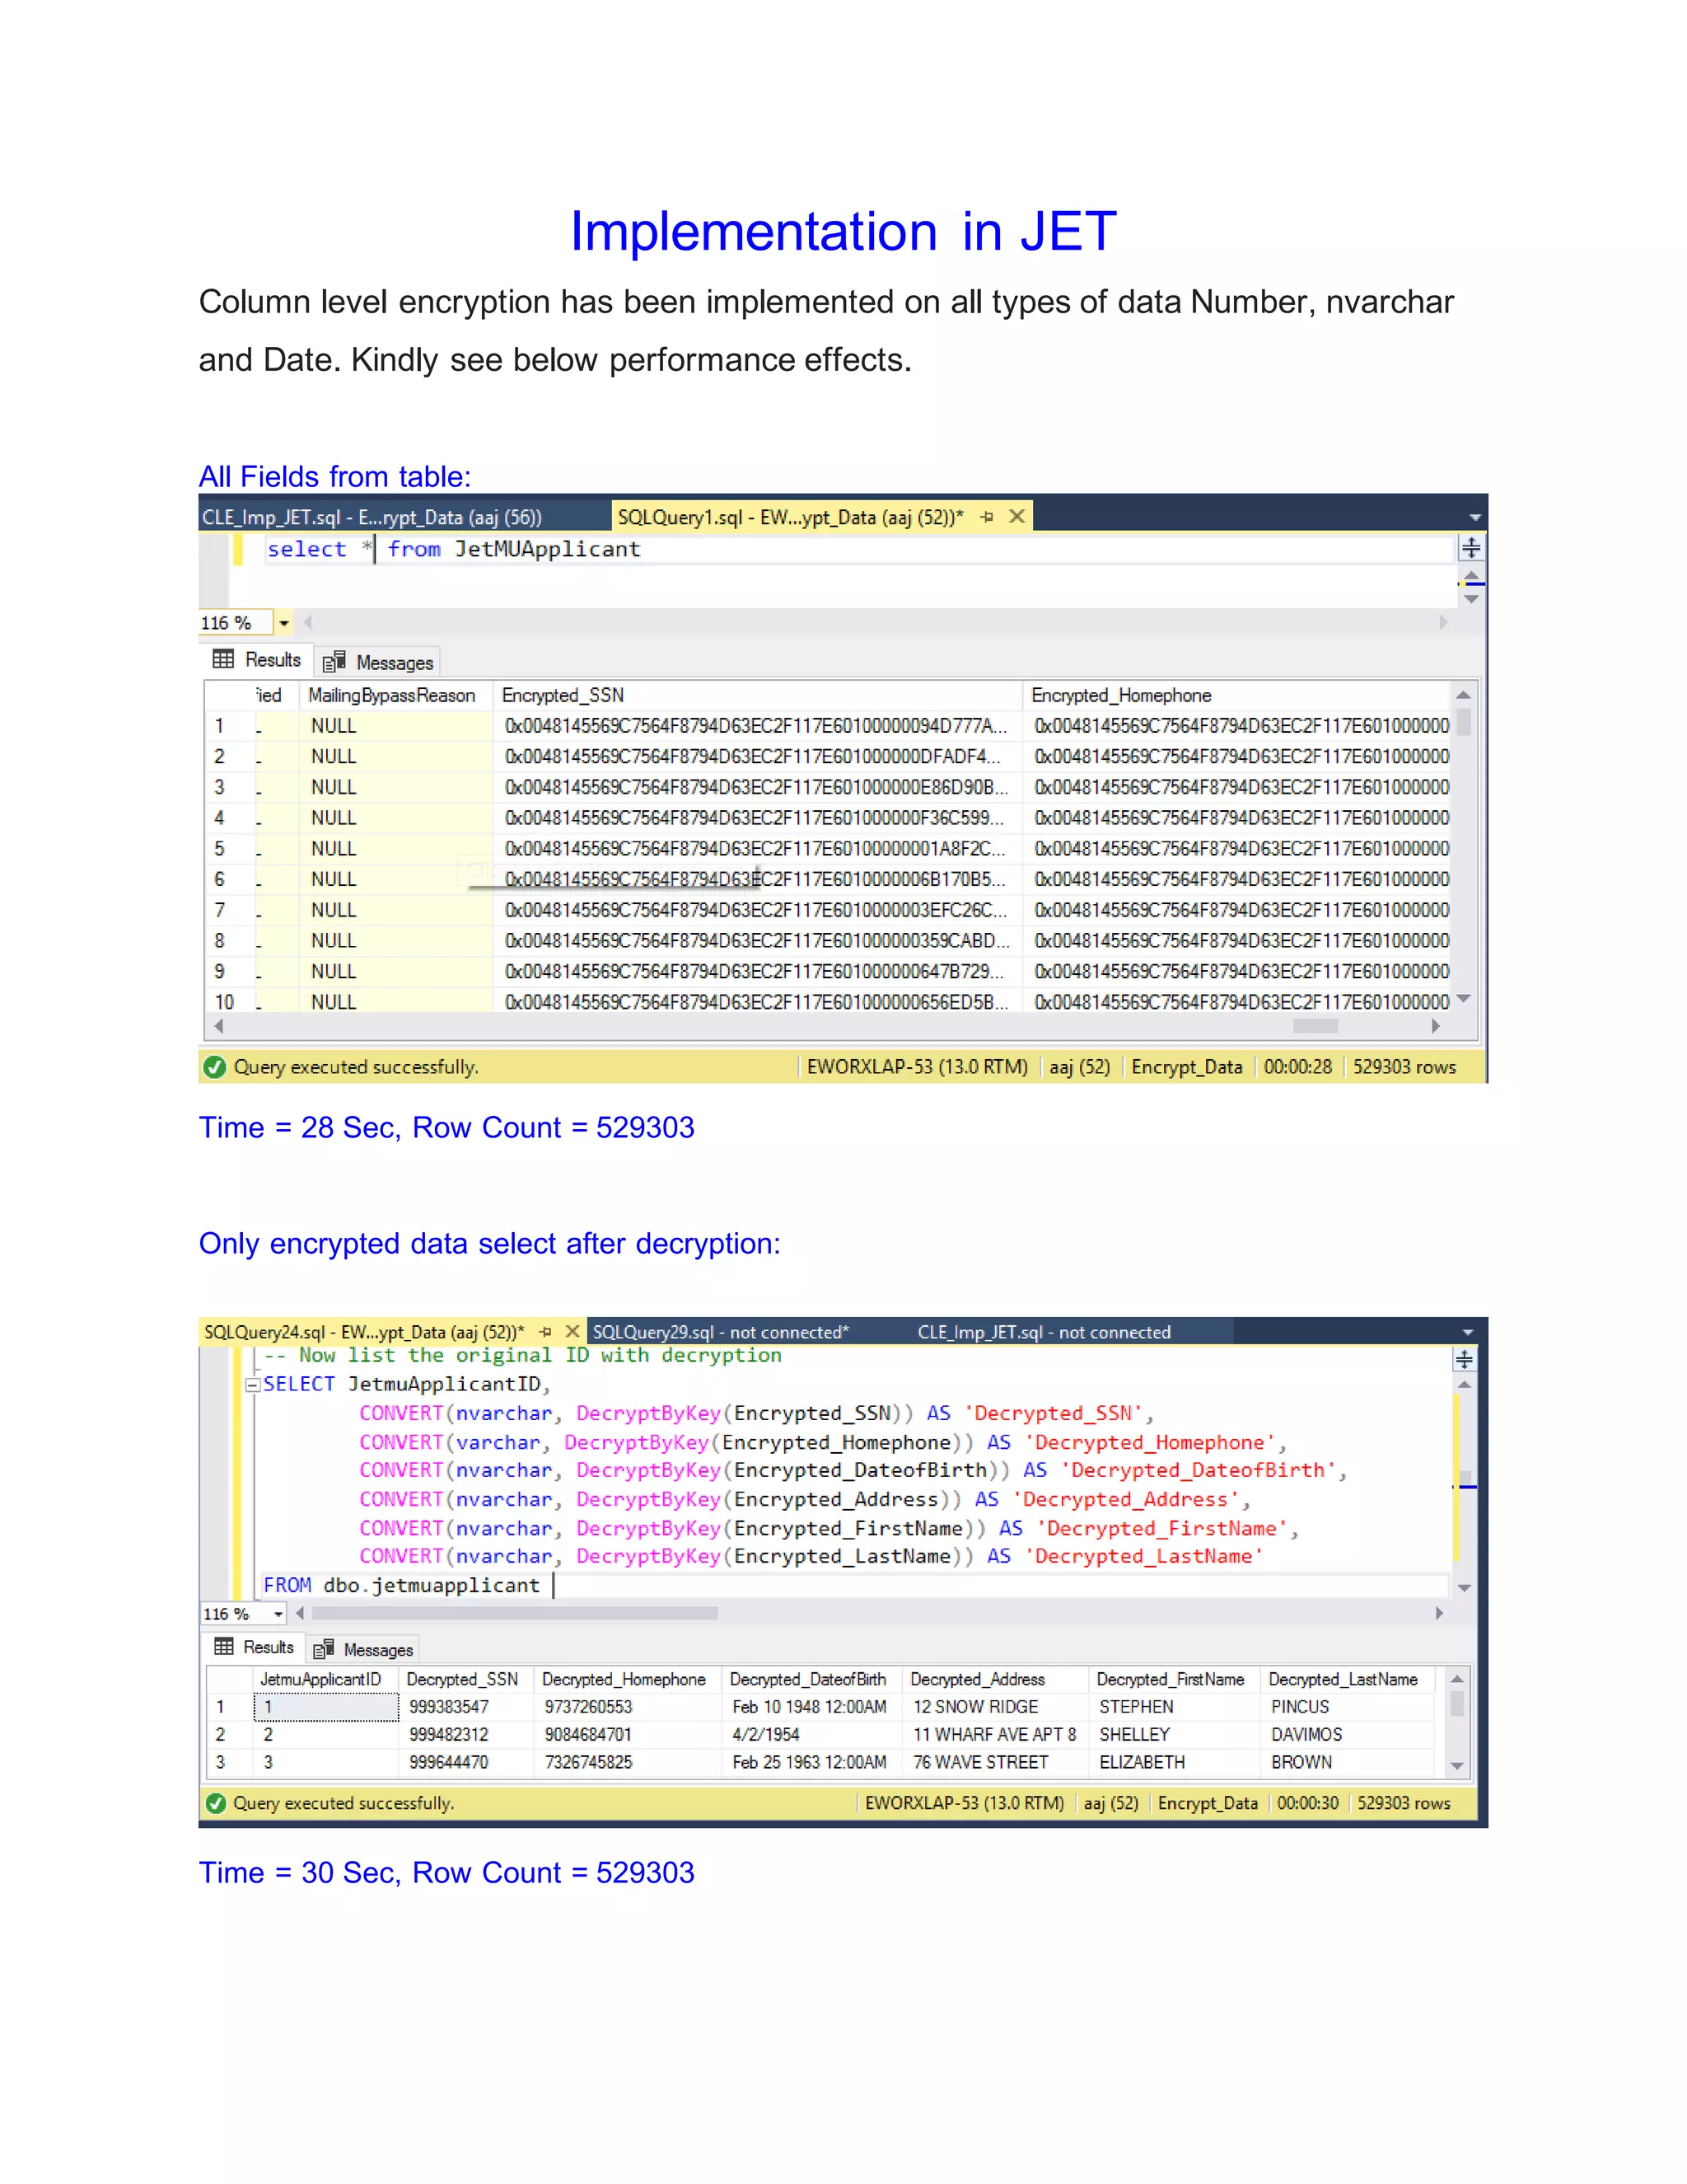Open the upper pane's 116 % zoom dropdown

(x=284, y=623)
